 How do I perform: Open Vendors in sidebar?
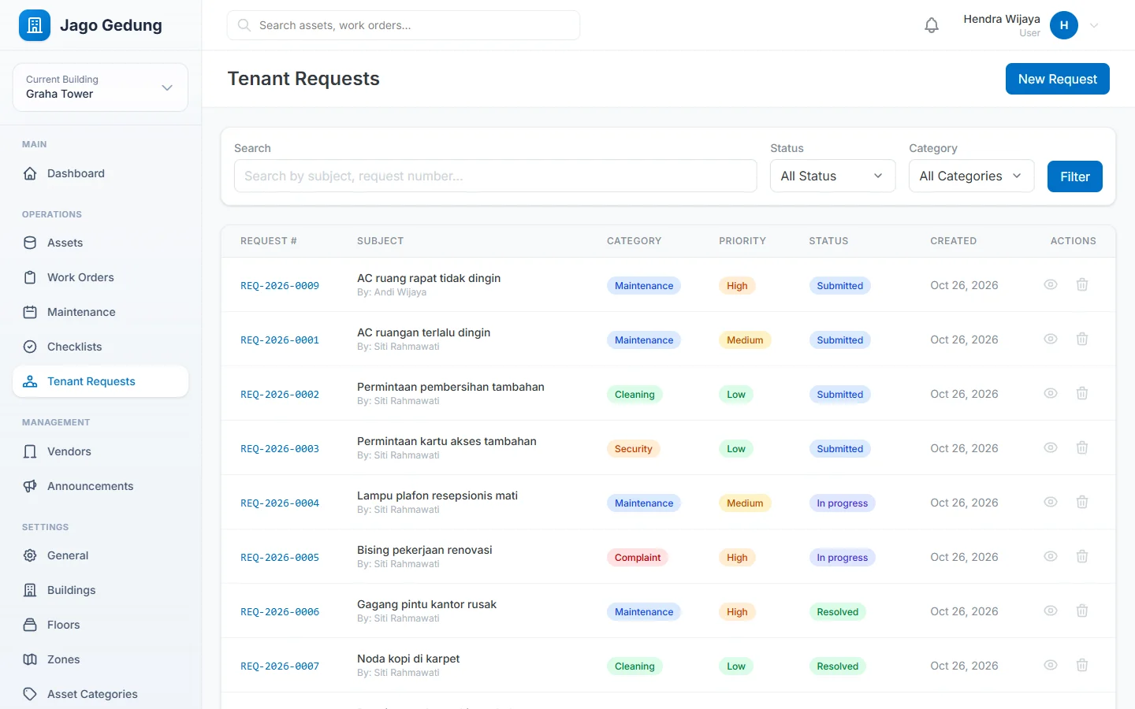[100, 451]
